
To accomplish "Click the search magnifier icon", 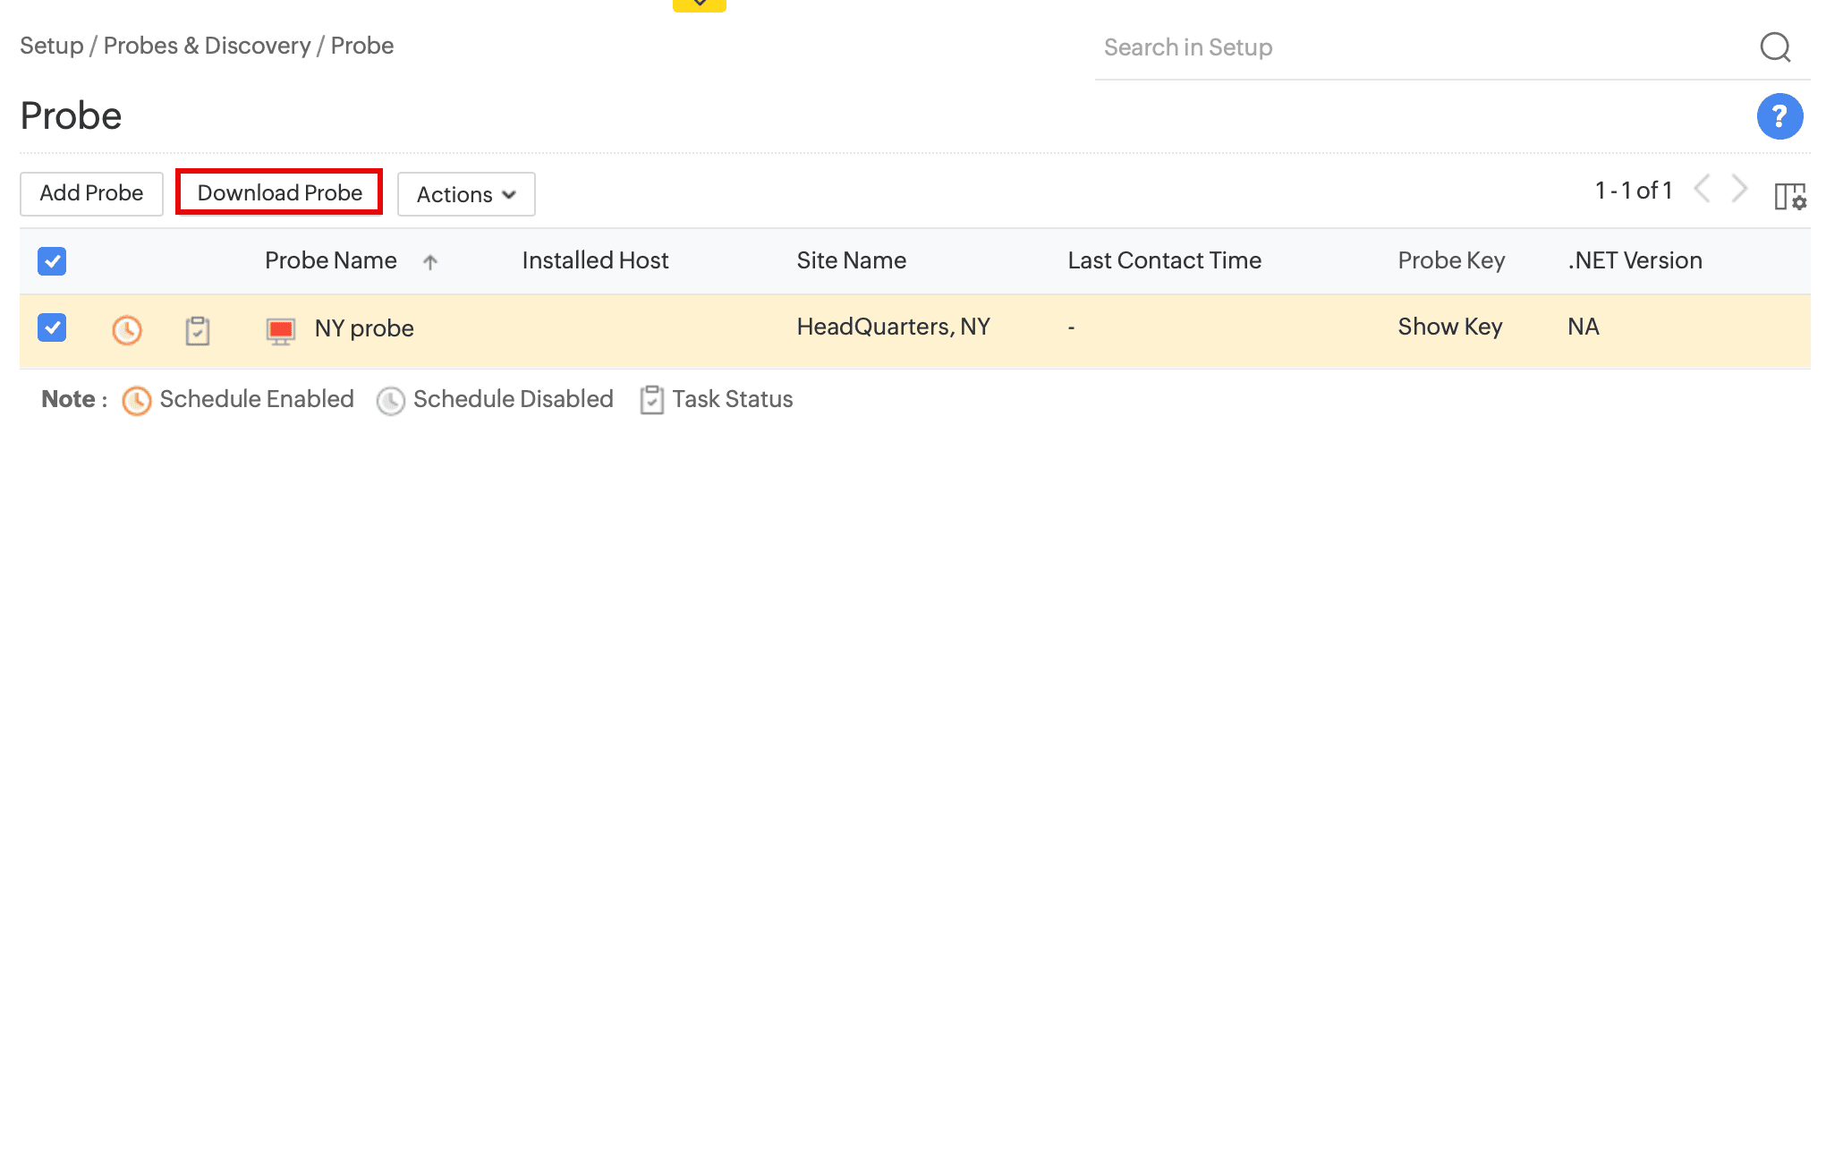I will click(x=1775, y=47).
